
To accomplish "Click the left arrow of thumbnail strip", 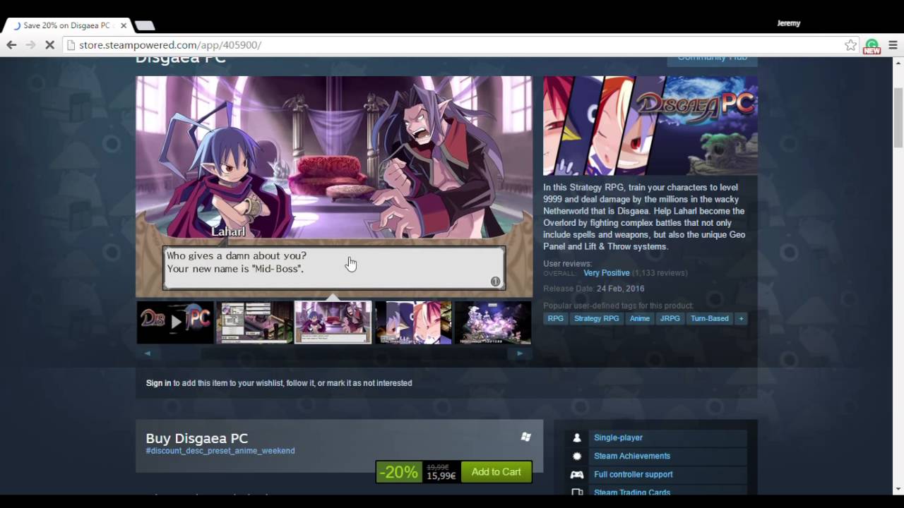I will click(148, 353).
